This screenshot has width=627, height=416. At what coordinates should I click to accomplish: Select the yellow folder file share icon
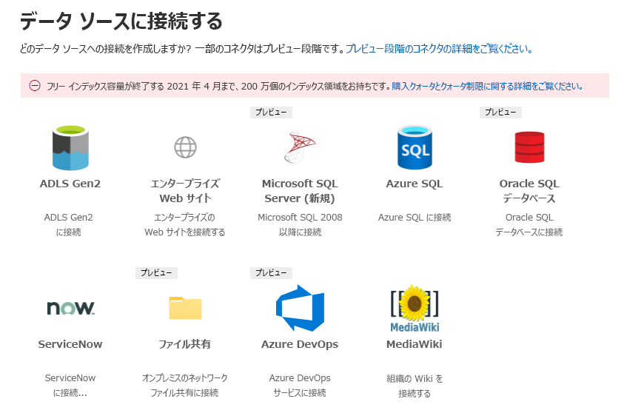coord(185,308)
